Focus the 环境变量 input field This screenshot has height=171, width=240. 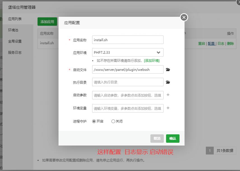(128, 108)
